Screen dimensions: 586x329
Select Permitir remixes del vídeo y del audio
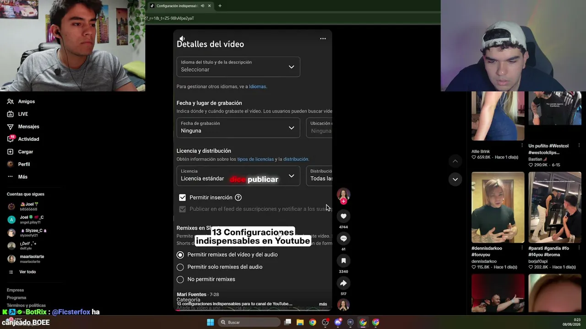[x=180, y=255]
